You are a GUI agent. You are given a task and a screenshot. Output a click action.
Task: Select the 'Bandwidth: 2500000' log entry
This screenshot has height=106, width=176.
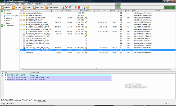coord(58,80)
